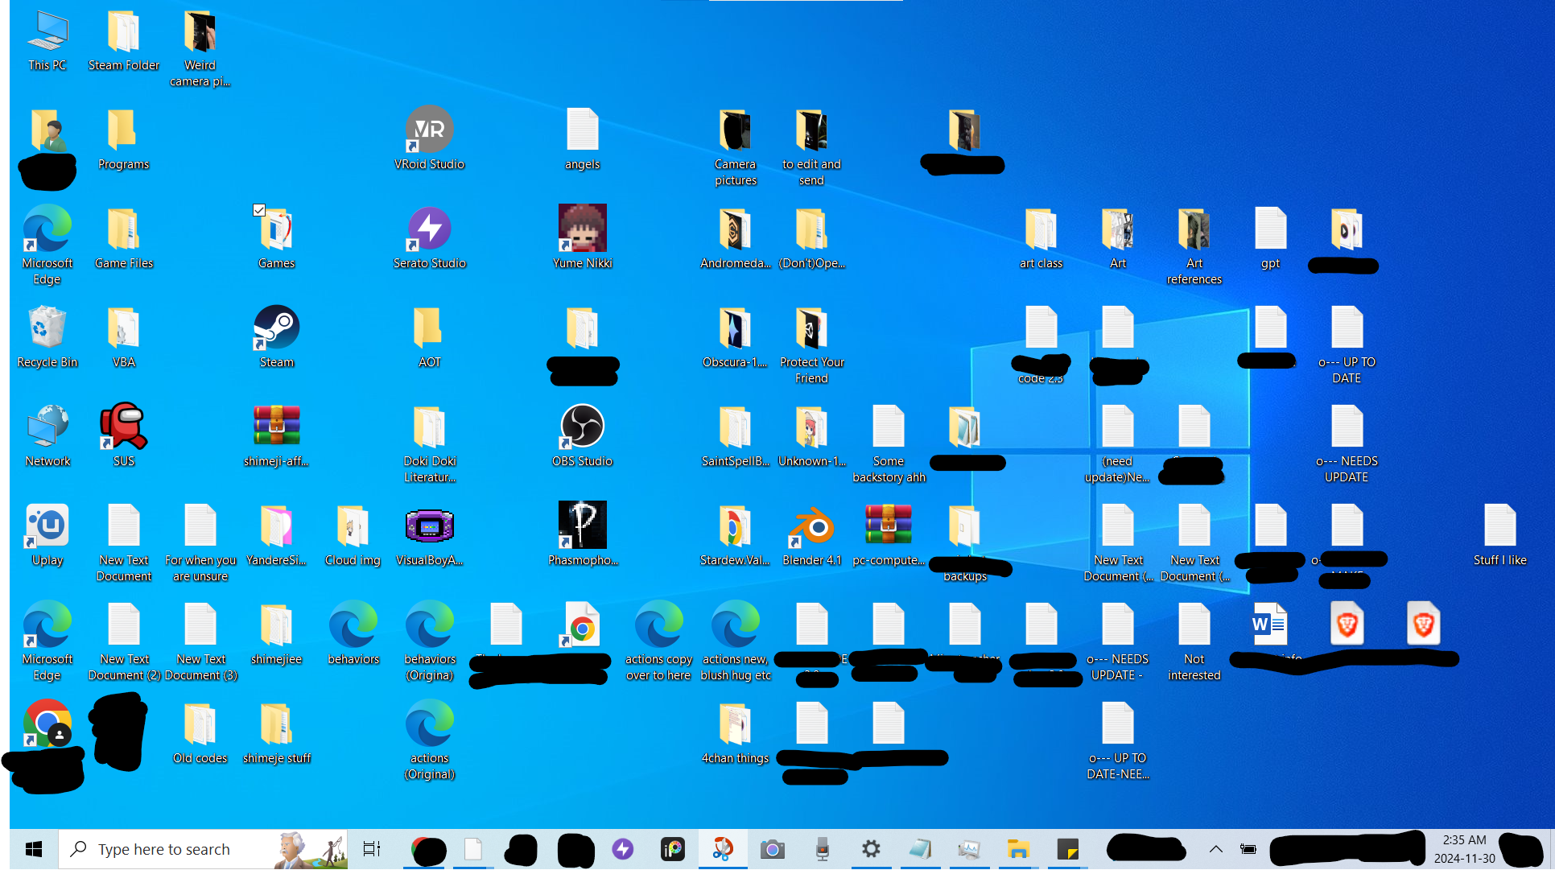
Task: Click the Type here to search box
Action: pyautogui.click(x=203, y=849)
